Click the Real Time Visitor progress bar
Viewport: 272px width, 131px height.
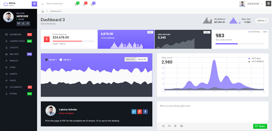pos(240,44)
